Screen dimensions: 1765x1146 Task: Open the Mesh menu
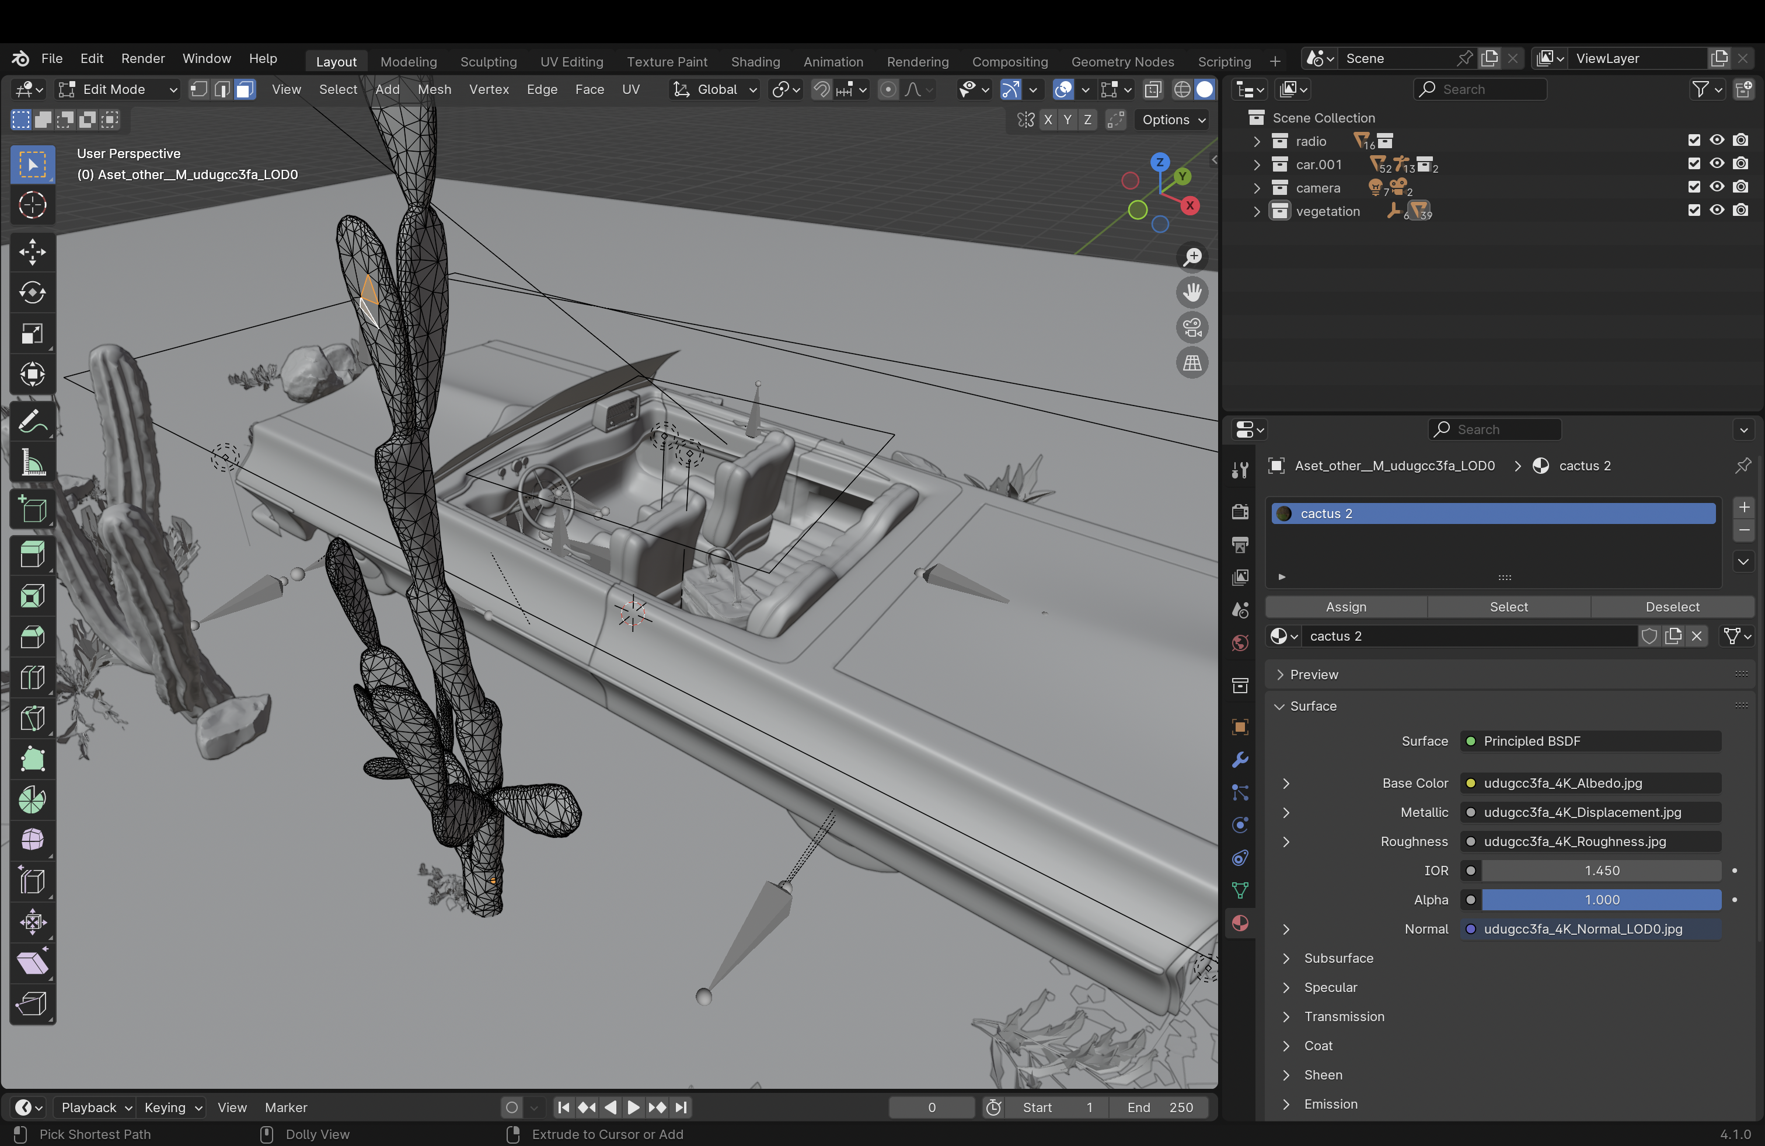click(x=434, y=90)
